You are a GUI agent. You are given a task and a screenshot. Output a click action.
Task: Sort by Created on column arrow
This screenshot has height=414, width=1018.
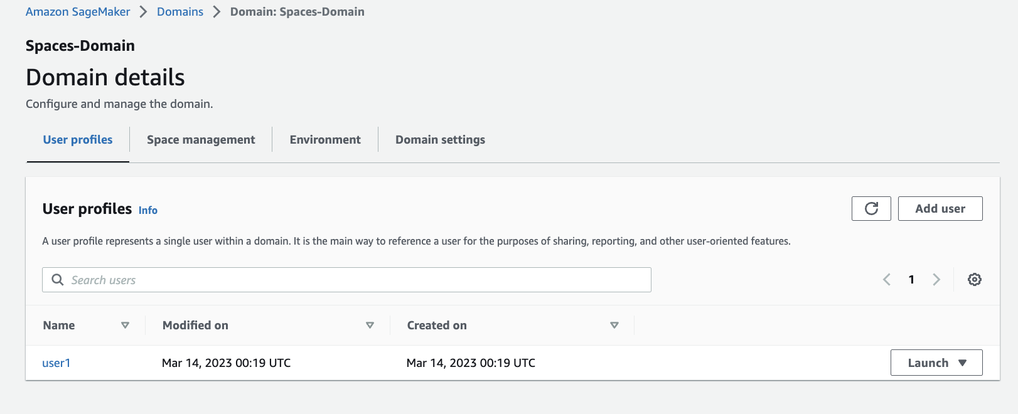(x=614, y=326)
